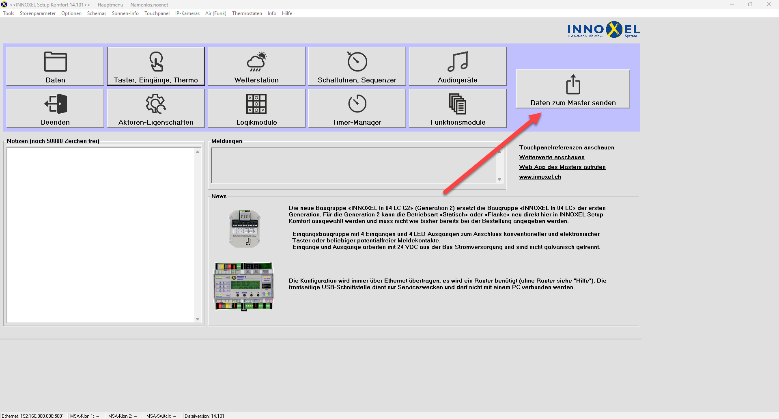This screenshot has width=779, height=419.
Task: Open the Schemas menu
Action: pyautogui.click(x=97, y=13)
